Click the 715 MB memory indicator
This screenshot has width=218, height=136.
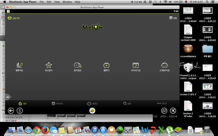point(136,2)
